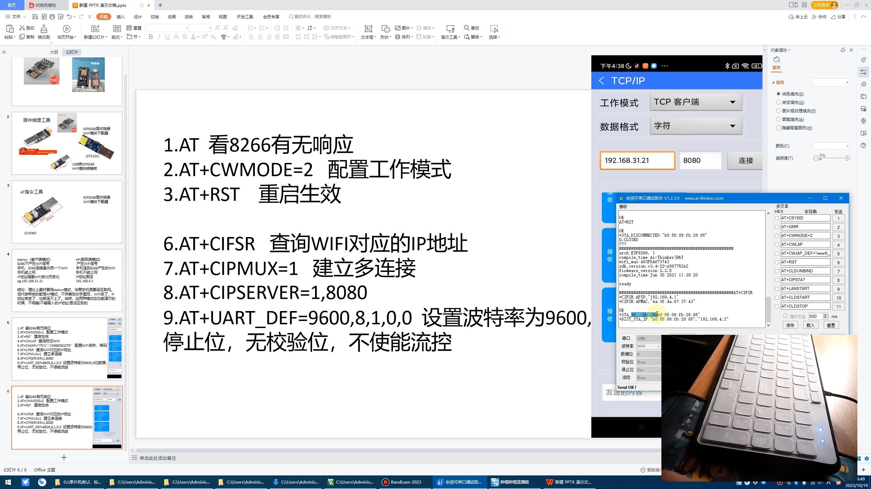The height and width of the screenshot is (489, 871).
Task: Click Start From Current Slide (当页开始) icon
Action: [67, 29]
